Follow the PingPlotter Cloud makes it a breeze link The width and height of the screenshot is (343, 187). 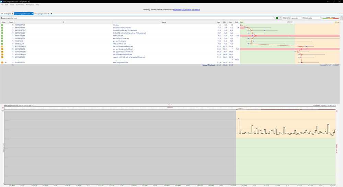click(186, 10)
